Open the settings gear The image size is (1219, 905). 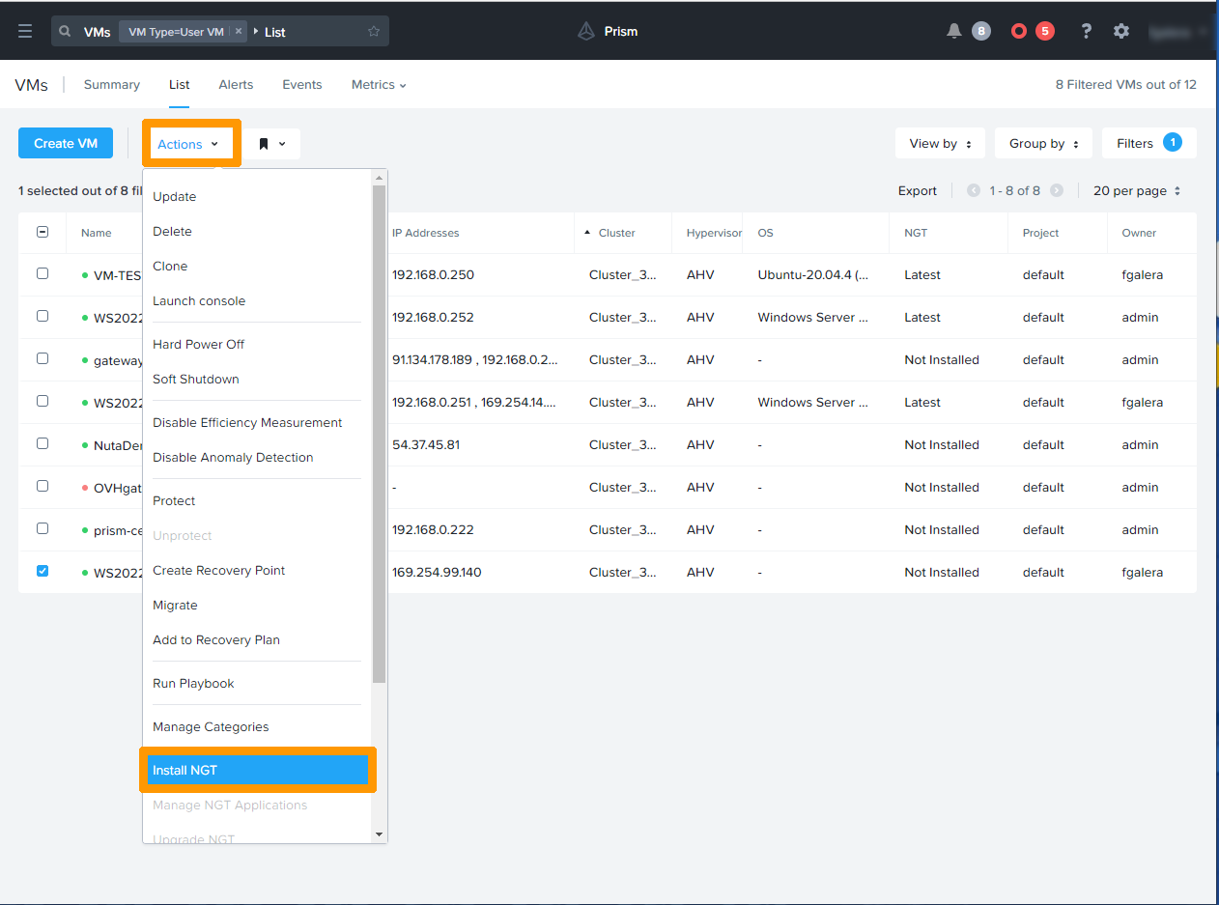1121,31
